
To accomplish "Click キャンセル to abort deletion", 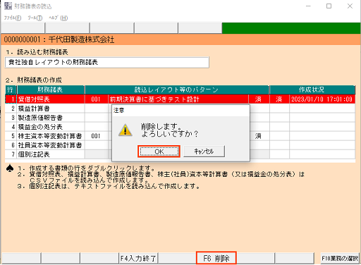I will pos(204,152).
